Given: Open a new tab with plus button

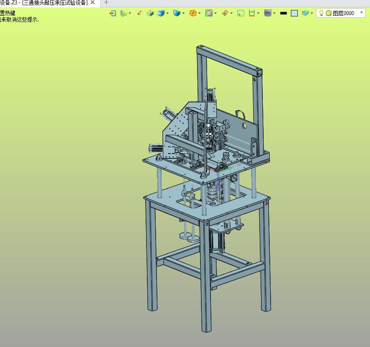Looking at the screenshot, I should pyautogui.click(x=106, y=3).
